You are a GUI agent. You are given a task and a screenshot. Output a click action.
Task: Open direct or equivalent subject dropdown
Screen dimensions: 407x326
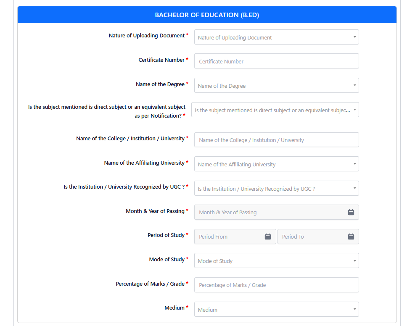275,110
